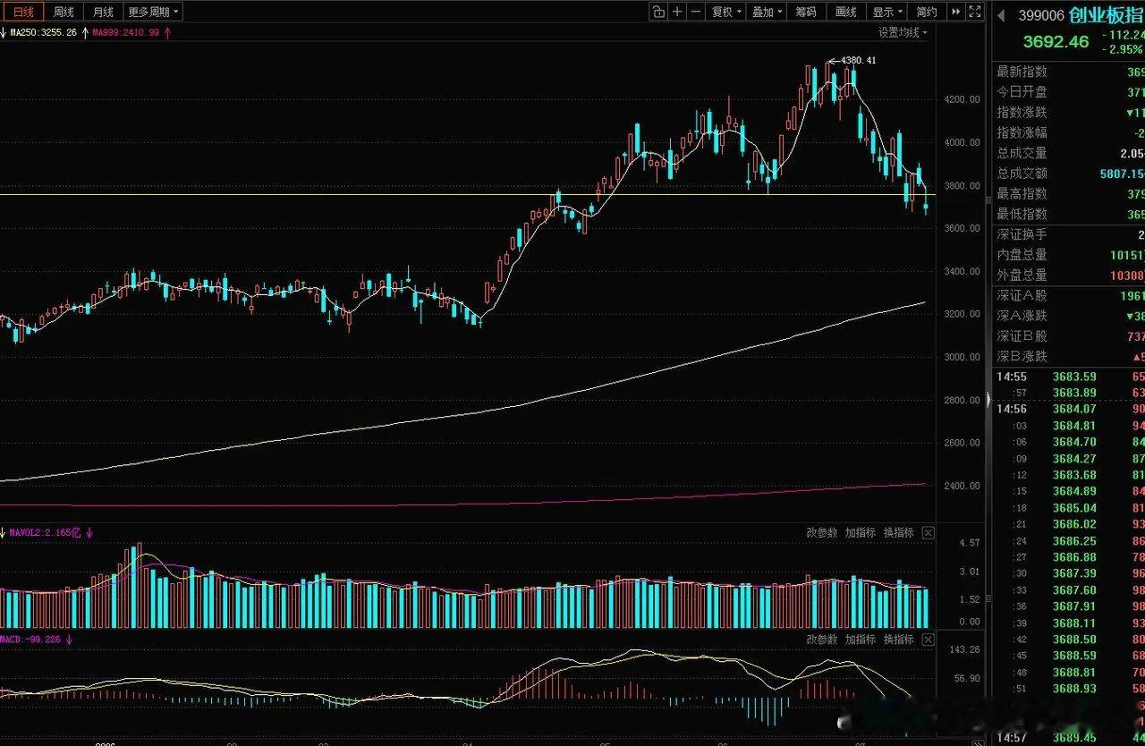
Task: Switch to the 月线 monthly tab
Action: pyautogui.click(x=103, y=12)
